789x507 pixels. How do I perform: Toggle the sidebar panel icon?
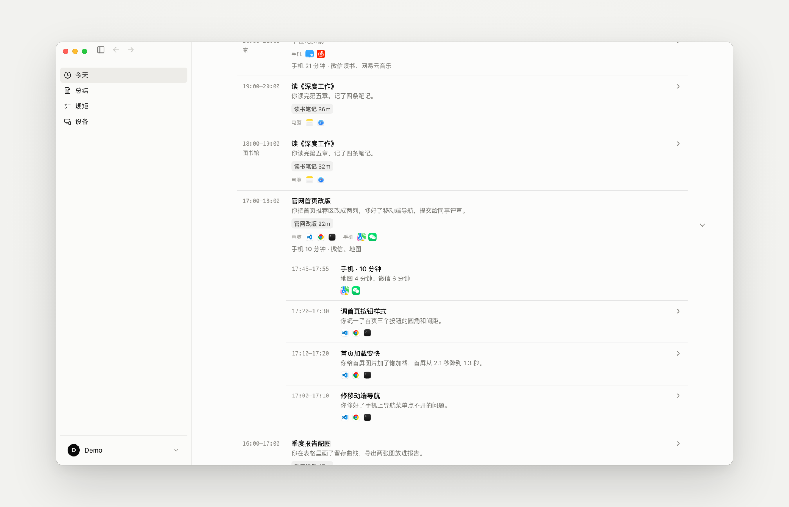click(101, 50)
